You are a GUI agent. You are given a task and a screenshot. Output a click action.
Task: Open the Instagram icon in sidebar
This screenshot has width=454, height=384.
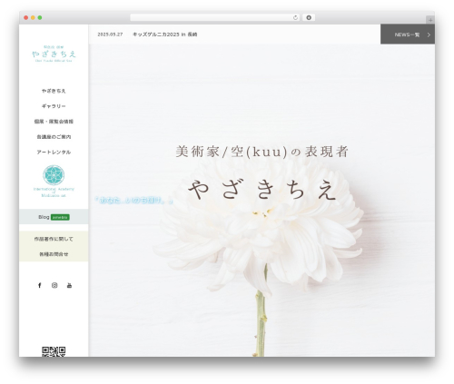54,285
